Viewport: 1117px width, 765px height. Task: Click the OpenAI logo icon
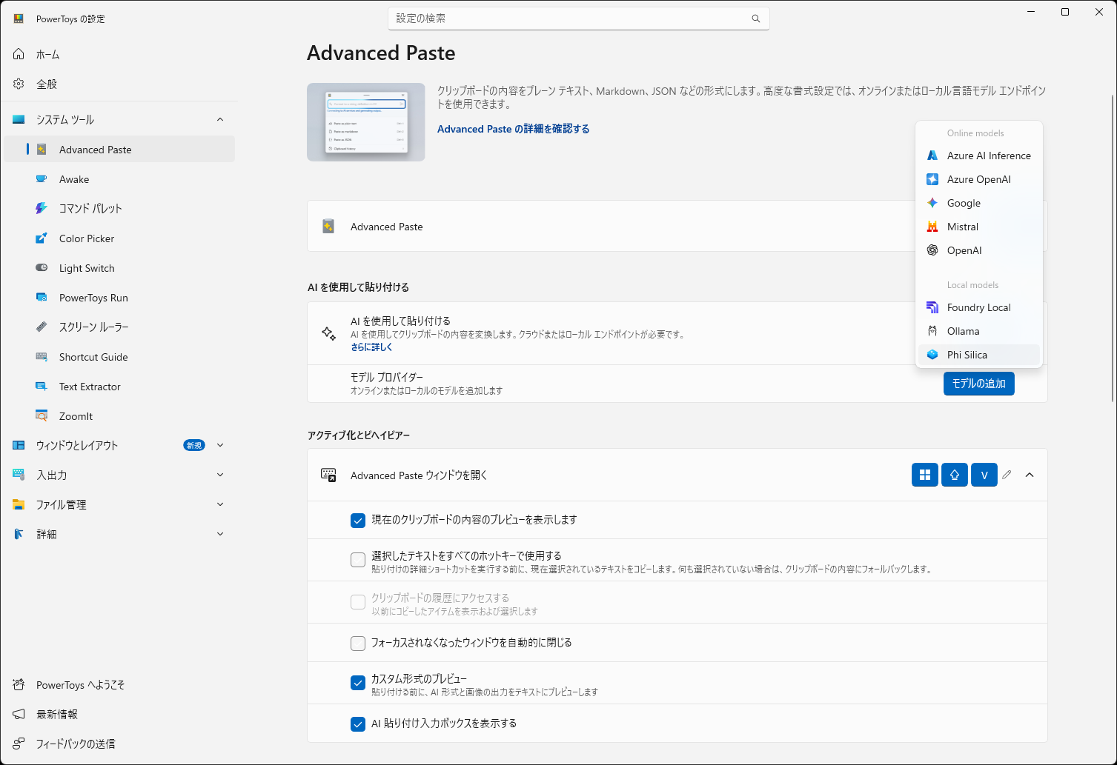[x=932, y=250]
